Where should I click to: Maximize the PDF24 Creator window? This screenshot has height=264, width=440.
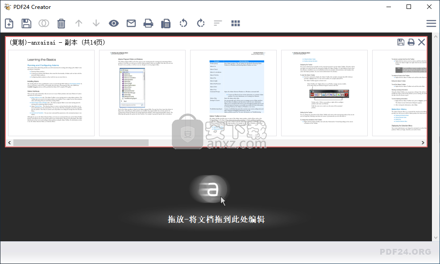point(409,7)
